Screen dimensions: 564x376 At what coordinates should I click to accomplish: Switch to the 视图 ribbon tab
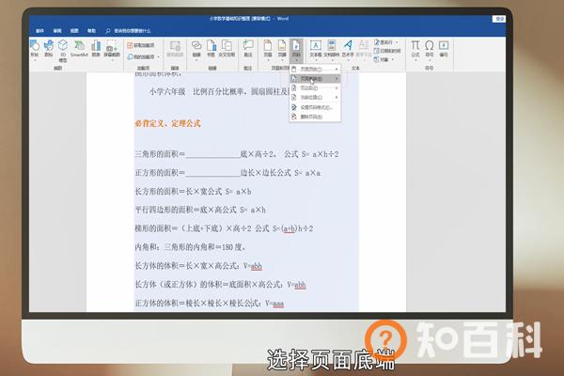74,31
